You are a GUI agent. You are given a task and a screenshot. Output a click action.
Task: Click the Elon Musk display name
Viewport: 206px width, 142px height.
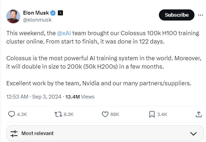(x=36, y=13)
